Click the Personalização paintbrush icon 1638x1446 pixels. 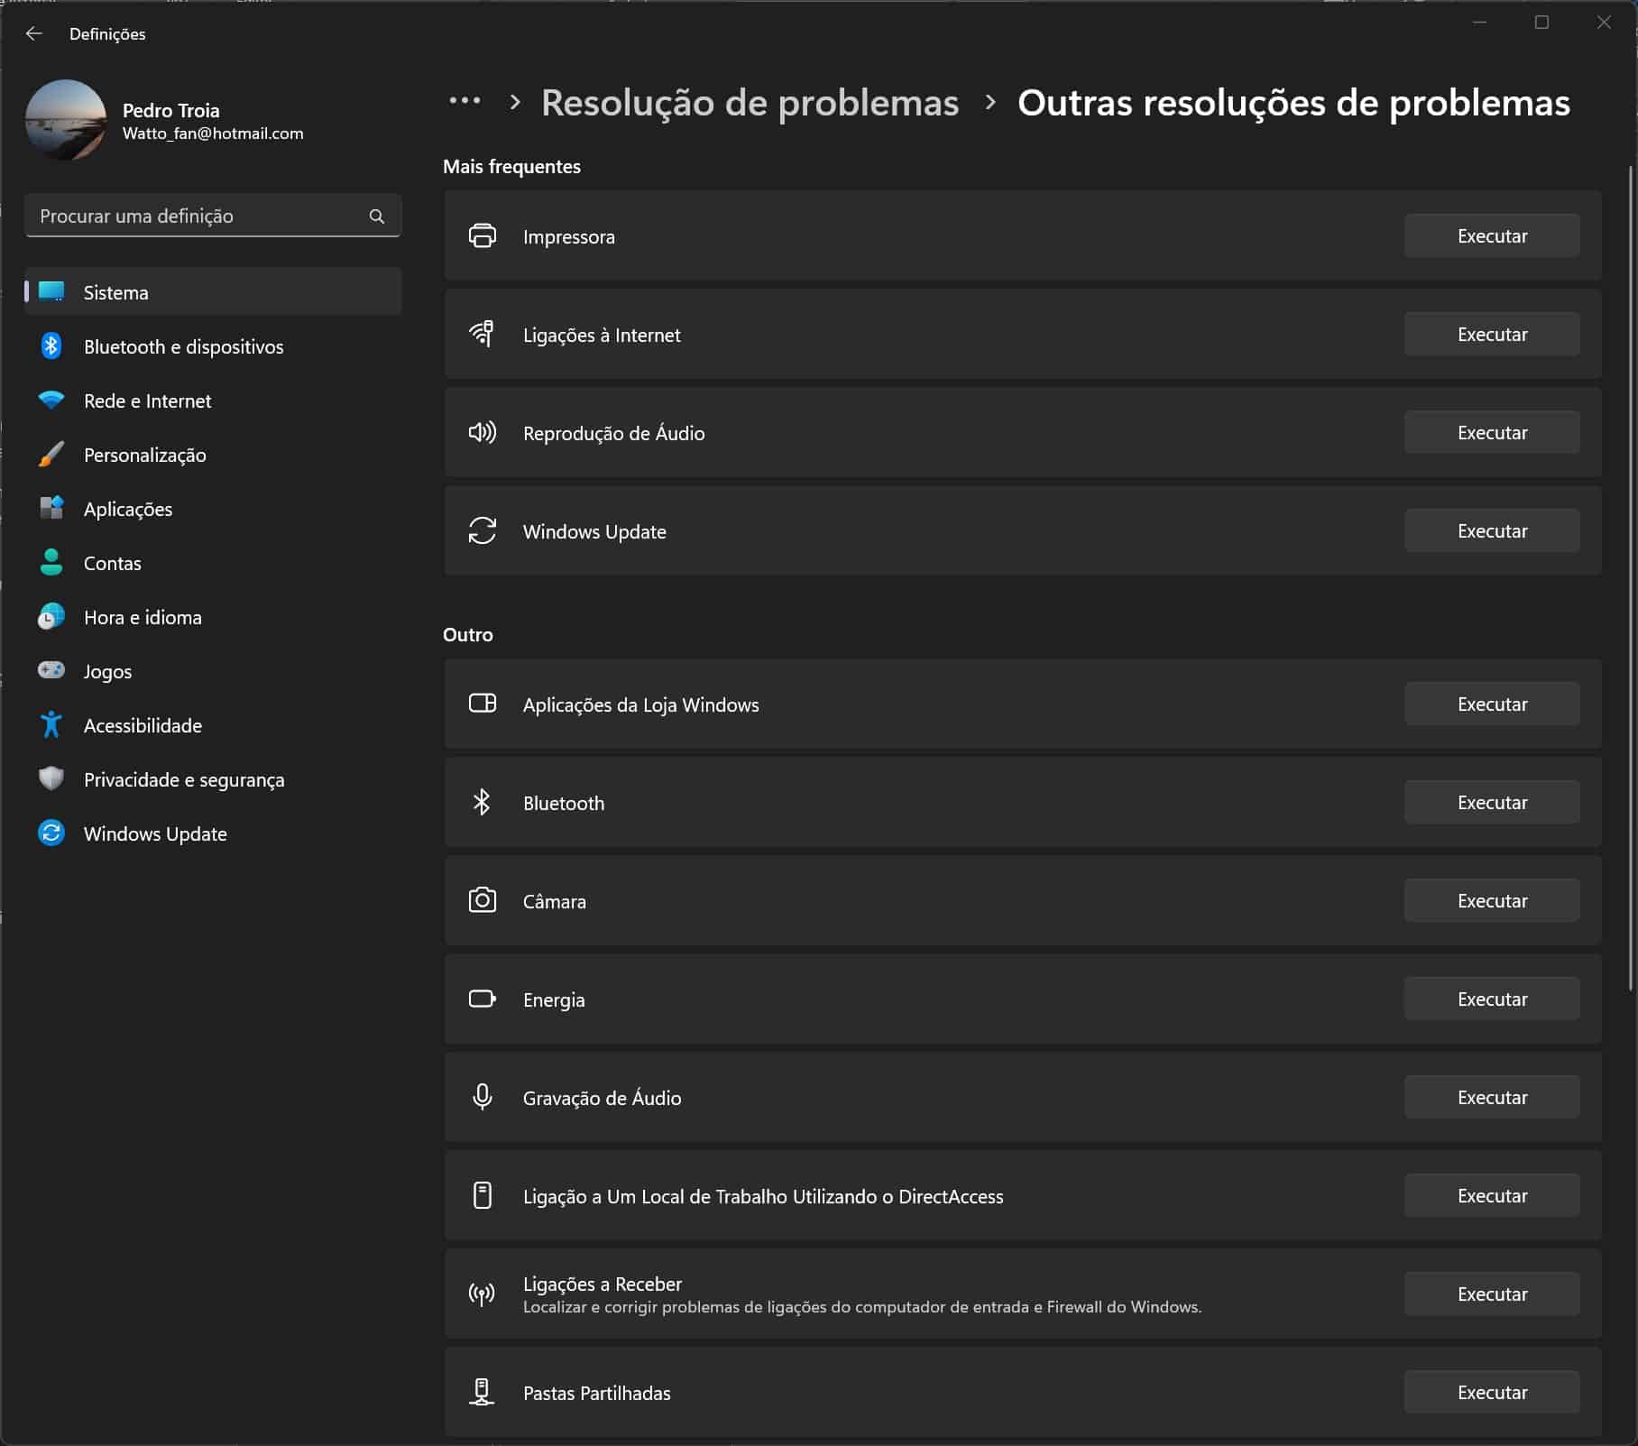coord(51,455)
